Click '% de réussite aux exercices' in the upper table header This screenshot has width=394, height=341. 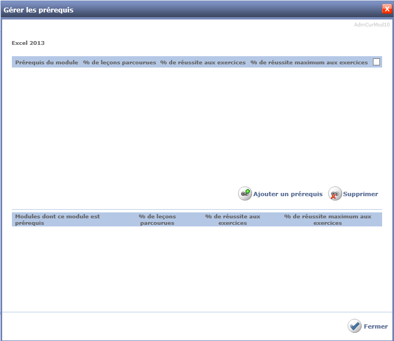tap(202, 63)
